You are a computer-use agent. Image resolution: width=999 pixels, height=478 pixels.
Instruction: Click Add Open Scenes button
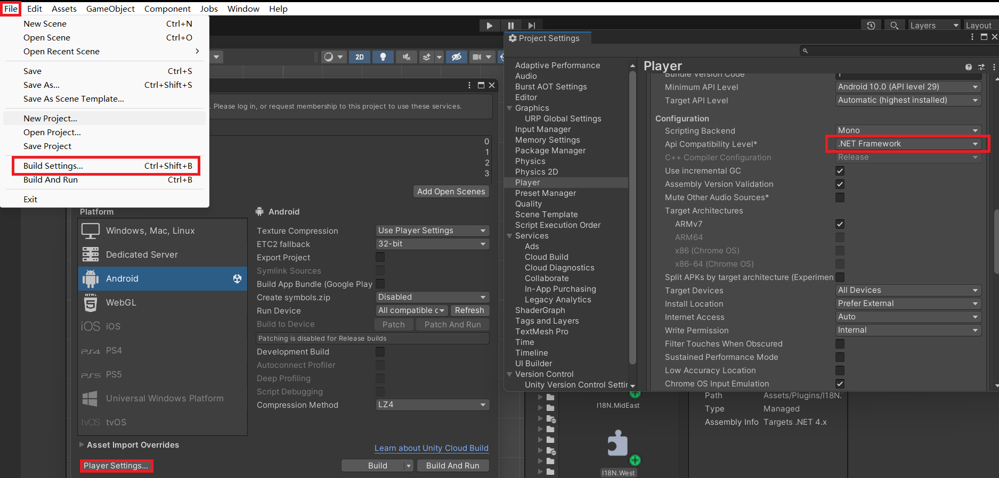(451, 192)
